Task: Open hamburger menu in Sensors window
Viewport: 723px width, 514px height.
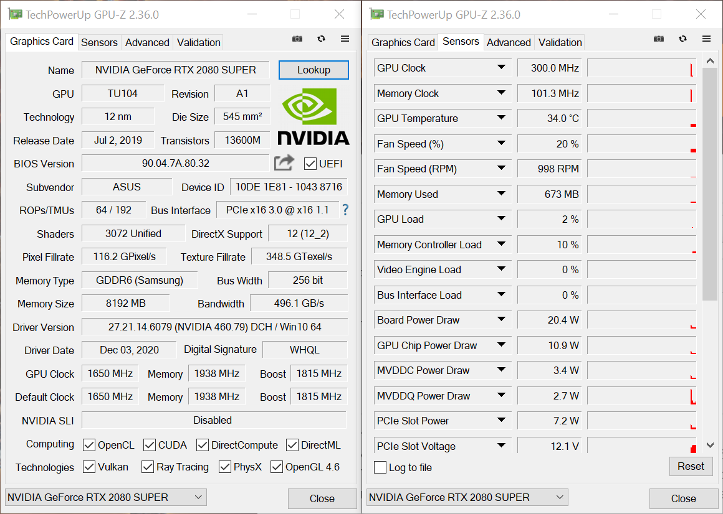Action: (x=706, y=39)
